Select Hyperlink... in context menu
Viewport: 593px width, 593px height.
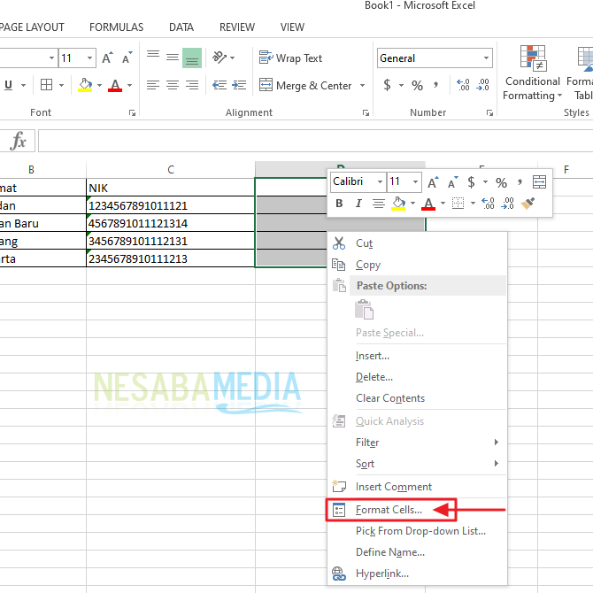point(417,574)
